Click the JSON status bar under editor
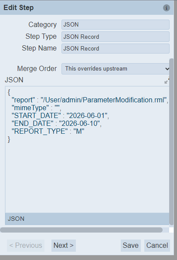177x260 pixels. pyautogui.click(x=87, y=219)
